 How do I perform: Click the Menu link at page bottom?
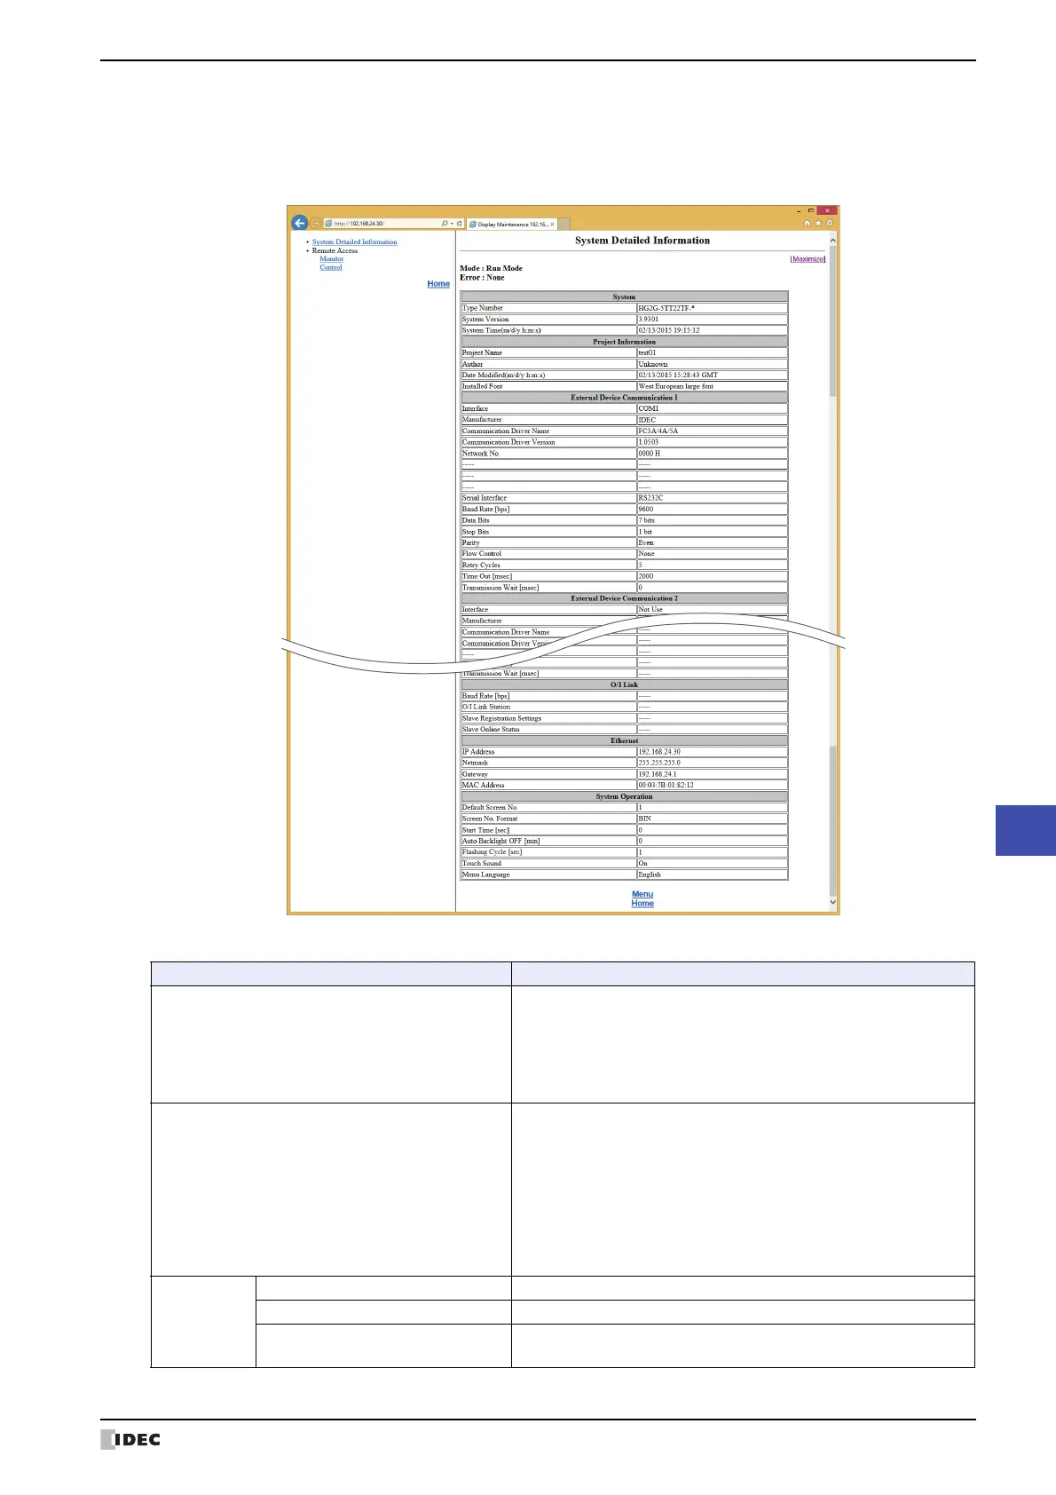642,894
